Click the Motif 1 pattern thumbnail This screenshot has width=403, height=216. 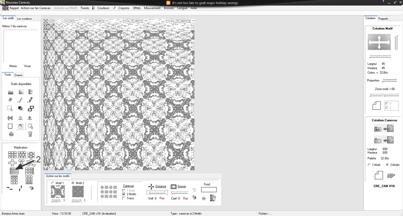[58, 192]
